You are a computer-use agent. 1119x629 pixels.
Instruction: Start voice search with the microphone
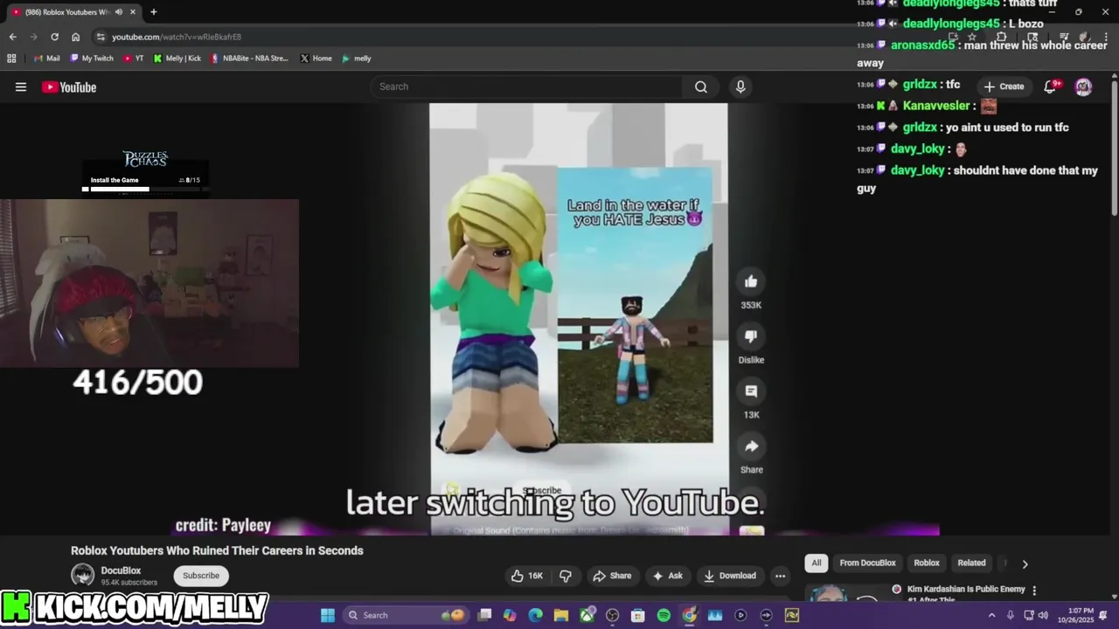click(x=740, y=86)
